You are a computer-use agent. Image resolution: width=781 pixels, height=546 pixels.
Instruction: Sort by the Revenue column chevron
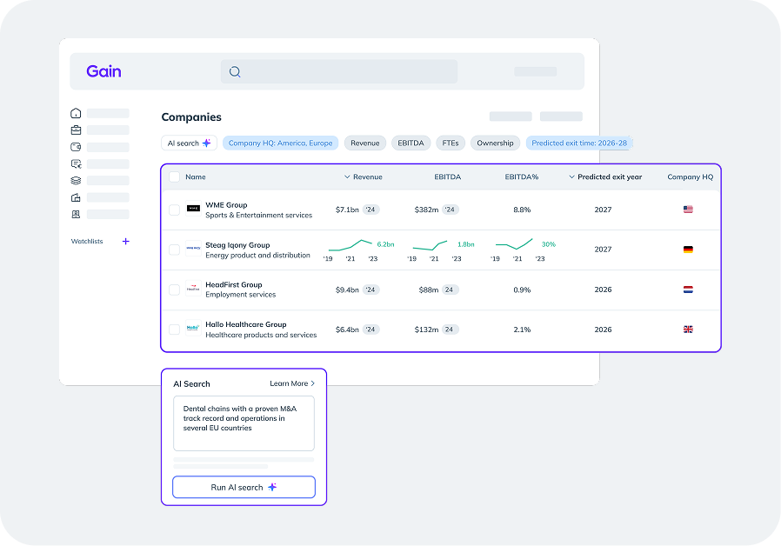(348, 177)
